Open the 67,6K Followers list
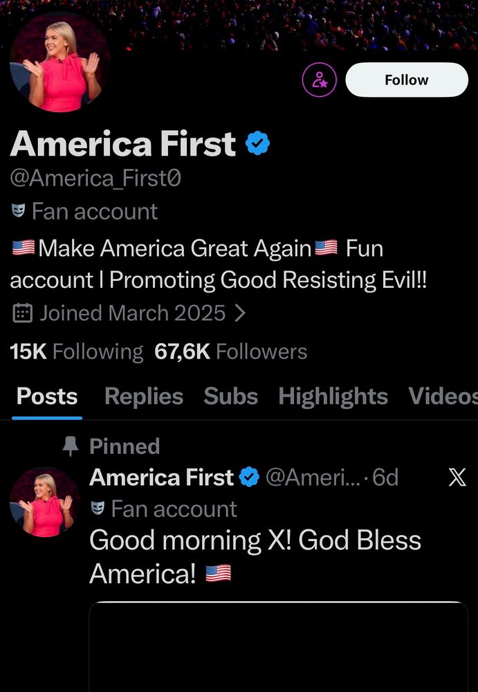 coord(229,352)
